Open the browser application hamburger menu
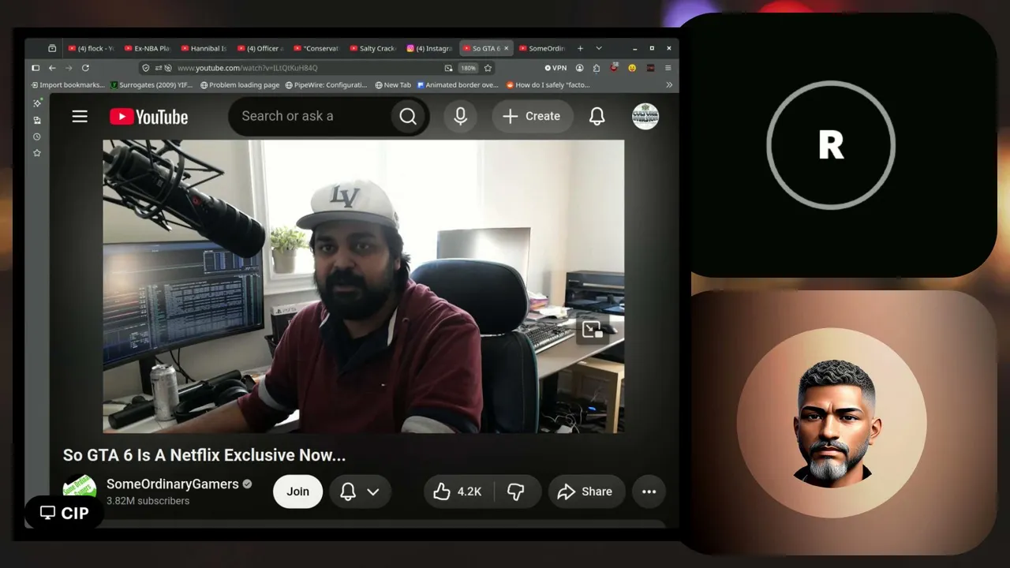Screen dimensions: 1010x568 coord(668,68)
